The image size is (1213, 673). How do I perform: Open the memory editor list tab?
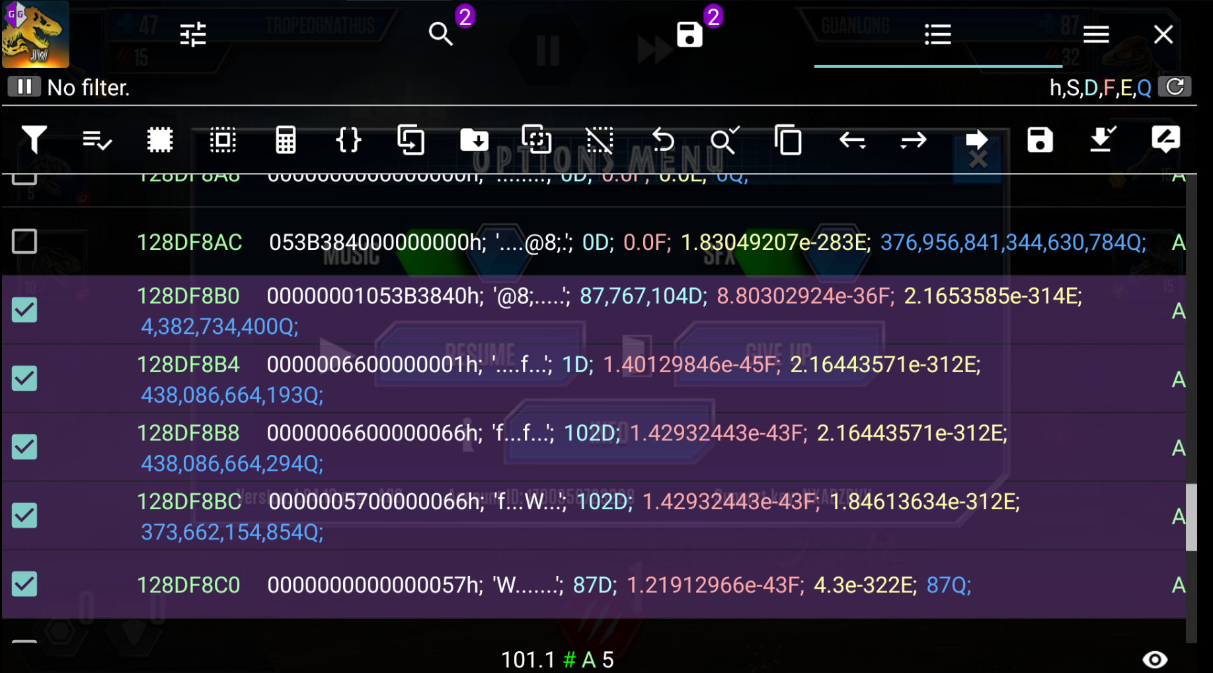[937, 34]
